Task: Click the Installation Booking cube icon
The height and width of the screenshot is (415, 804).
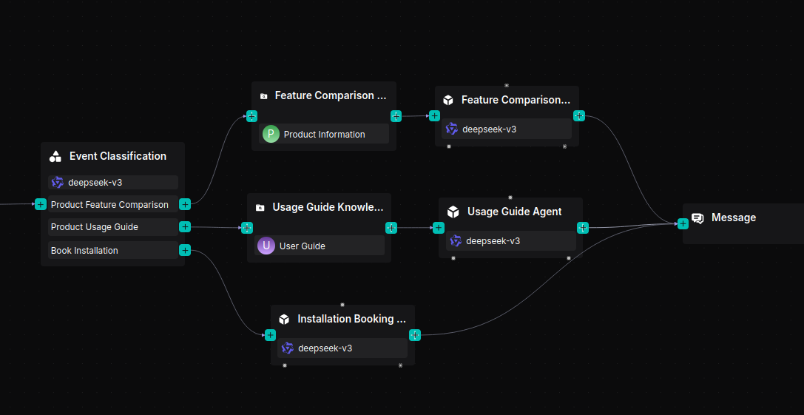Action: click(x=284, y=320)
